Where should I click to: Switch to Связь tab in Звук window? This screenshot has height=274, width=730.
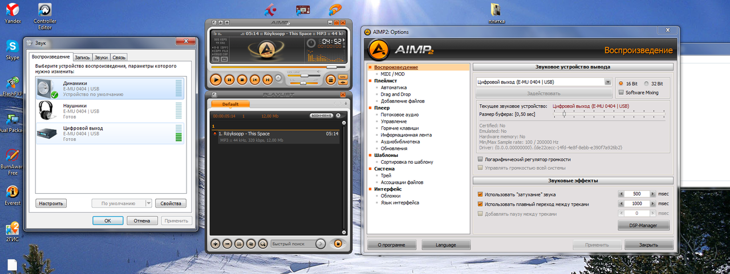point(119,57)
